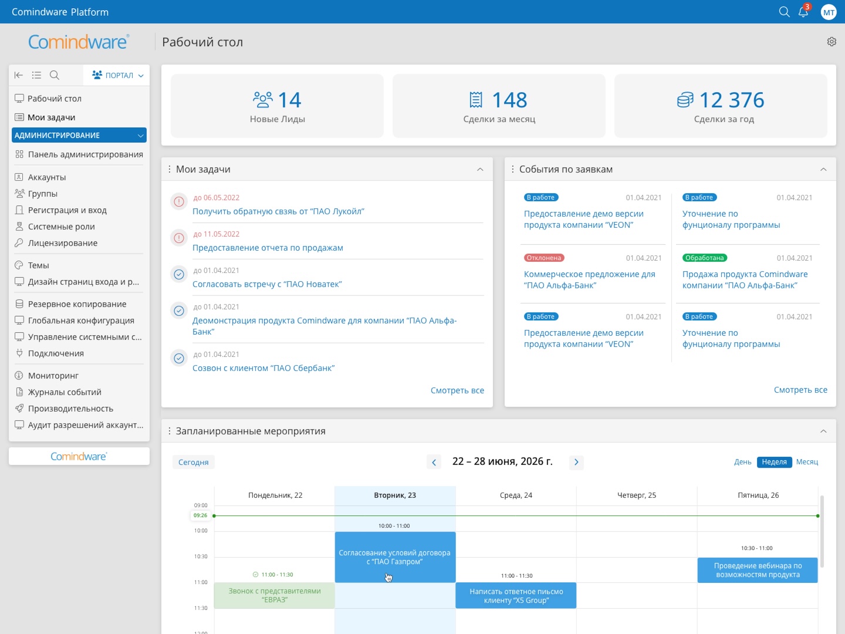Screen dimensions: 845x634
Task: Switch calendar to Месяц view
Action: click(807, 462)
